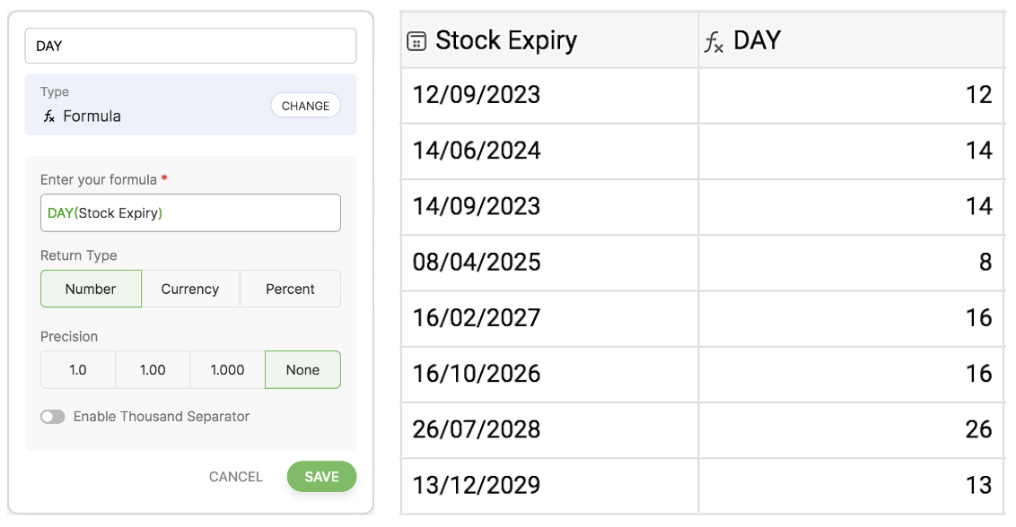Click the DAY field name input

[x=190, y=46]
